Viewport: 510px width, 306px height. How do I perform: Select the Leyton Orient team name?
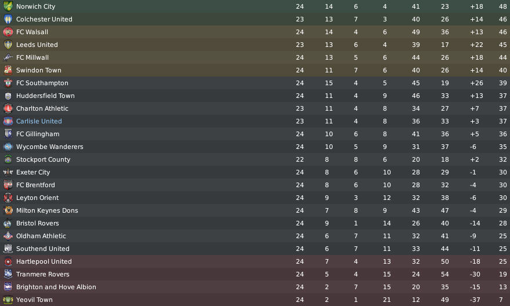coord(37,198)
